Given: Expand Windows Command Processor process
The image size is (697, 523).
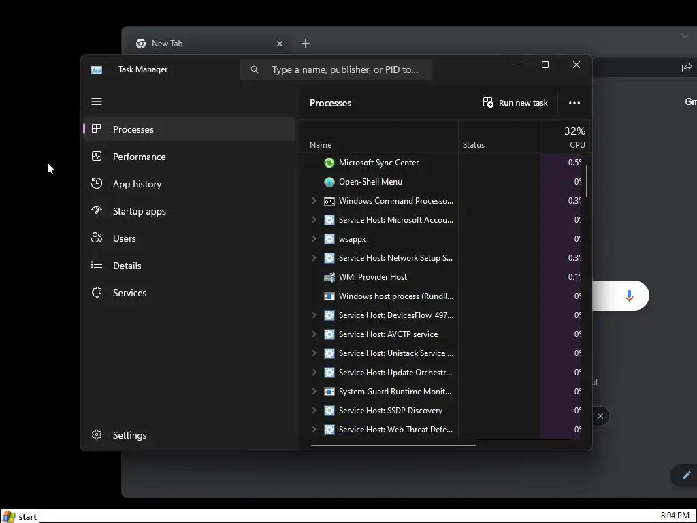Looking at the screenshot, I should tap(314, 201).
